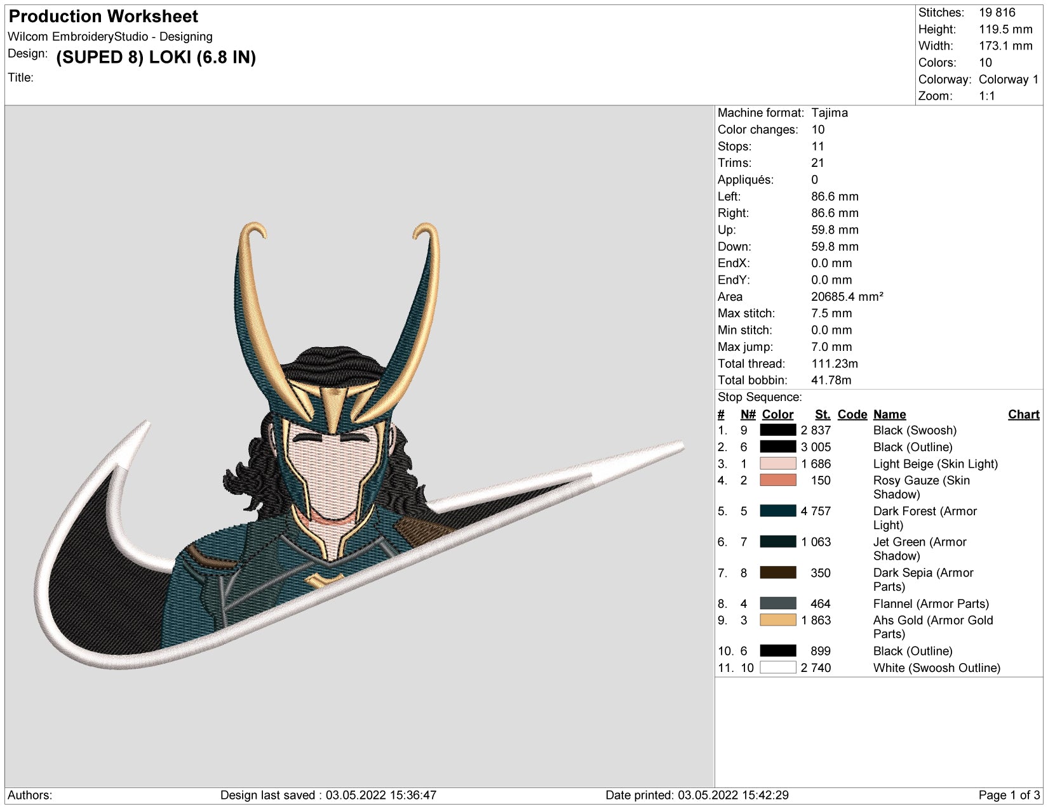Click the 'Min stitch:' label
This screenshot has height=809, width=1048.
[x=745, y=330]
